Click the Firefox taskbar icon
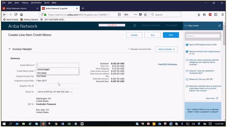The height and width of the screenshot is (127, 227). pos(43,124)
